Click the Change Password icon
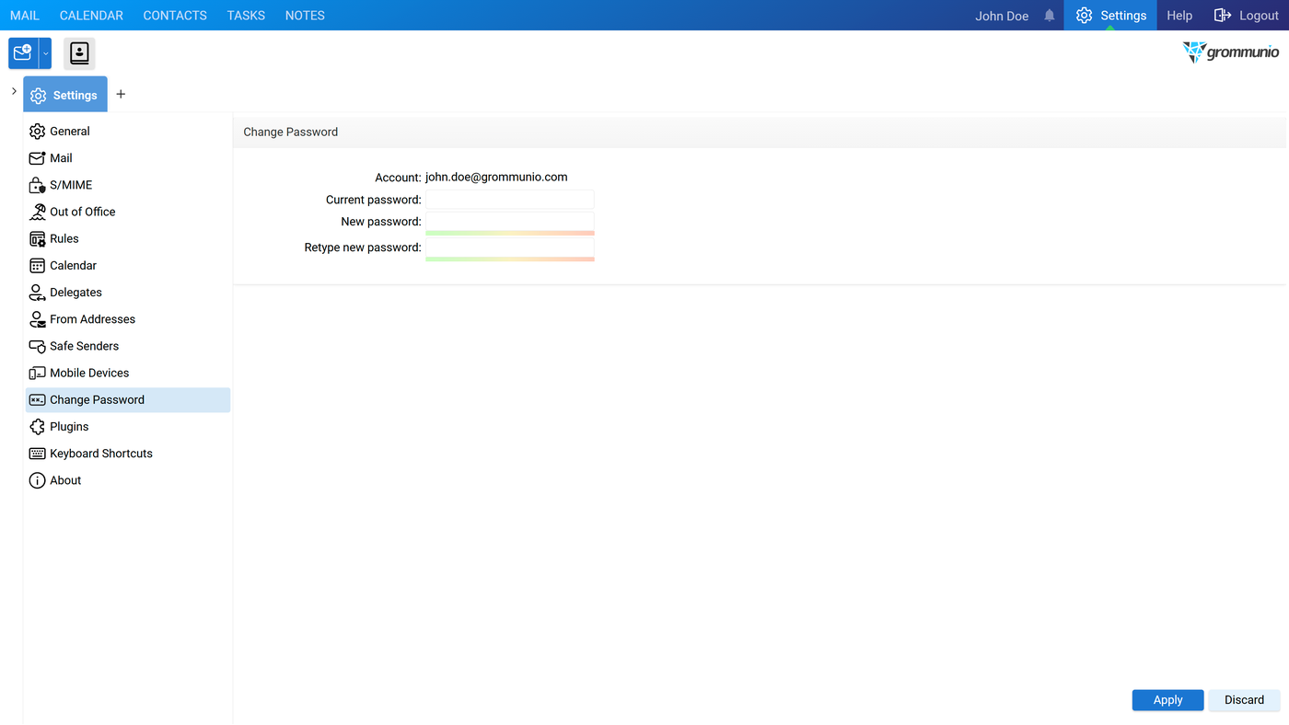The height and width of the screenshot is (725, 1289). pyautogui.click(x=37, y=399)
